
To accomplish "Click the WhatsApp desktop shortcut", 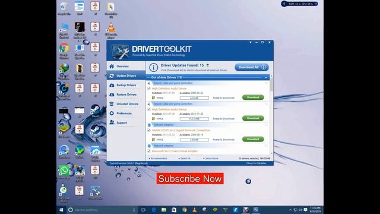I will [64, 172].
